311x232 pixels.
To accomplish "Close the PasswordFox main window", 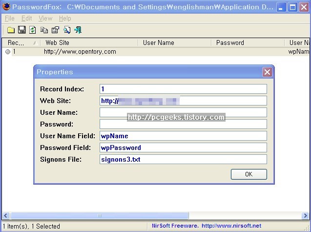I will [304, 7].
